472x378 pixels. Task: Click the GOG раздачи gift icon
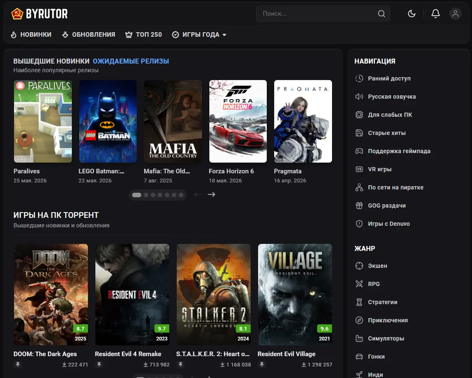click(x=359, y=206)
